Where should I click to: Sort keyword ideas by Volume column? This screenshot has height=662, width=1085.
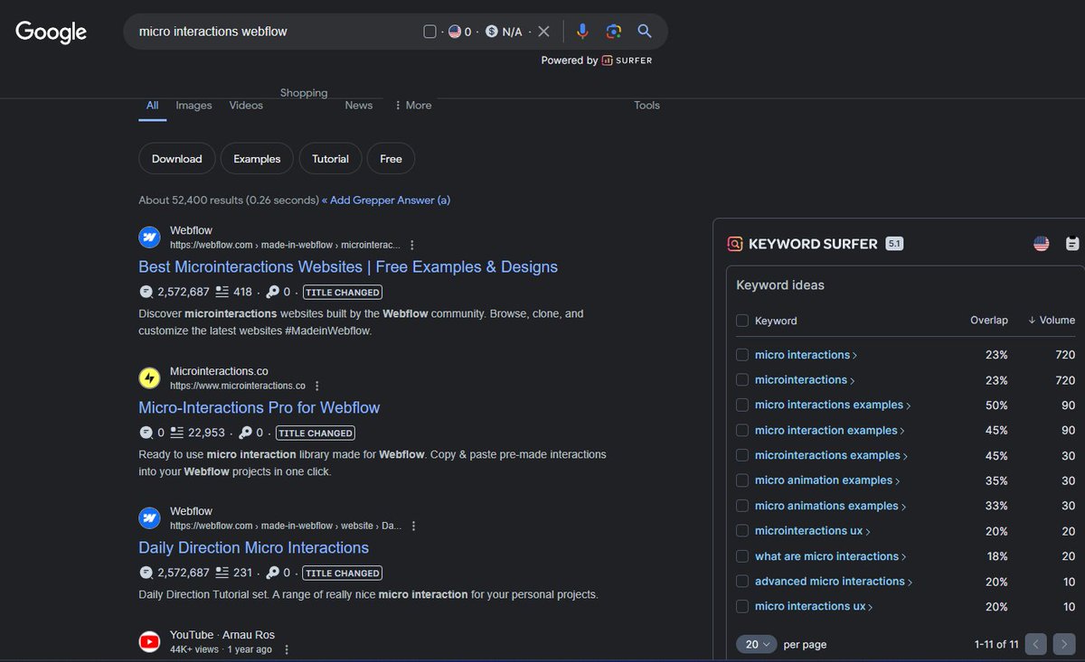coord(1052,321)
